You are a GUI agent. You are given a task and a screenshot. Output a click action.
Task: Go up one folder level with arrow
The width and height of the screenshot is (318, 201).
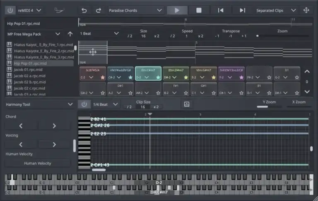click(70, 34)
